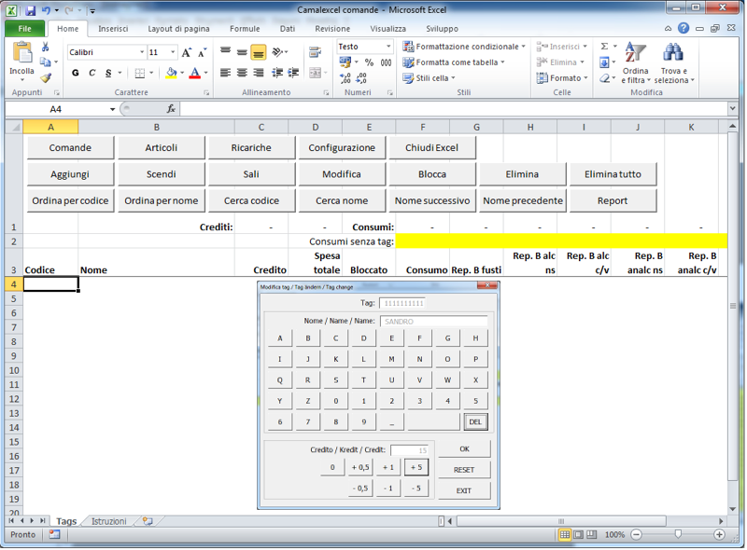The height and width of the screenshot is (550, 747).
Task: Open Trova e seleziona binoculars tool
Action: pyautogui.click(x=672, y=53)
